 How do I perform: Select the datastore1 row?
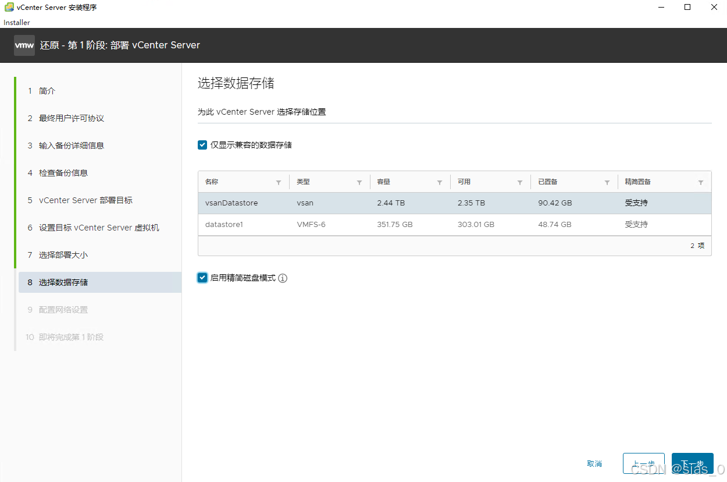tap(455, 224)
